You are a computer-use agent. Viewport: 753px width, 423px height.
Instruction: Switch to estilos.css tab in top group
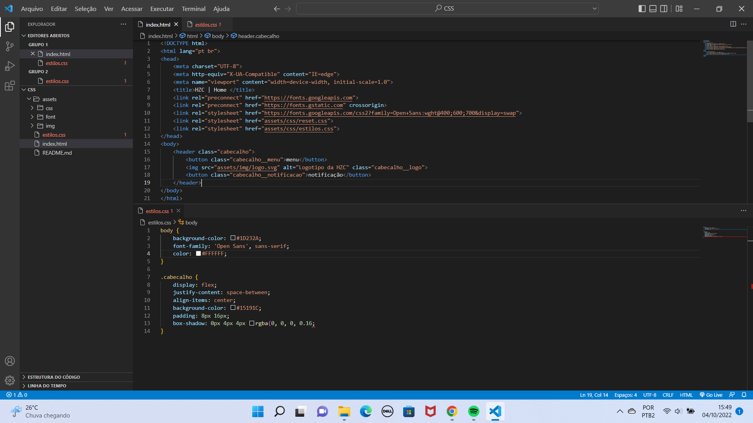click(x=207, y=24)
